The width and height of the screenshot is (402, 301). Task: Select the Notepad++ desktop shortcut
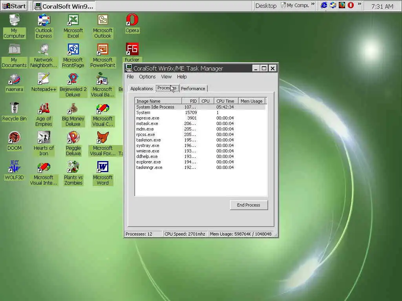[x=44, y=82]
